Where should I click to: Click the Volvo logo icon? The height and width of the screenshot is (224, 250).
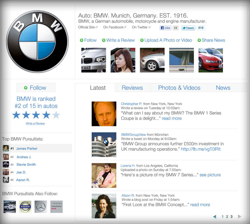25,207
